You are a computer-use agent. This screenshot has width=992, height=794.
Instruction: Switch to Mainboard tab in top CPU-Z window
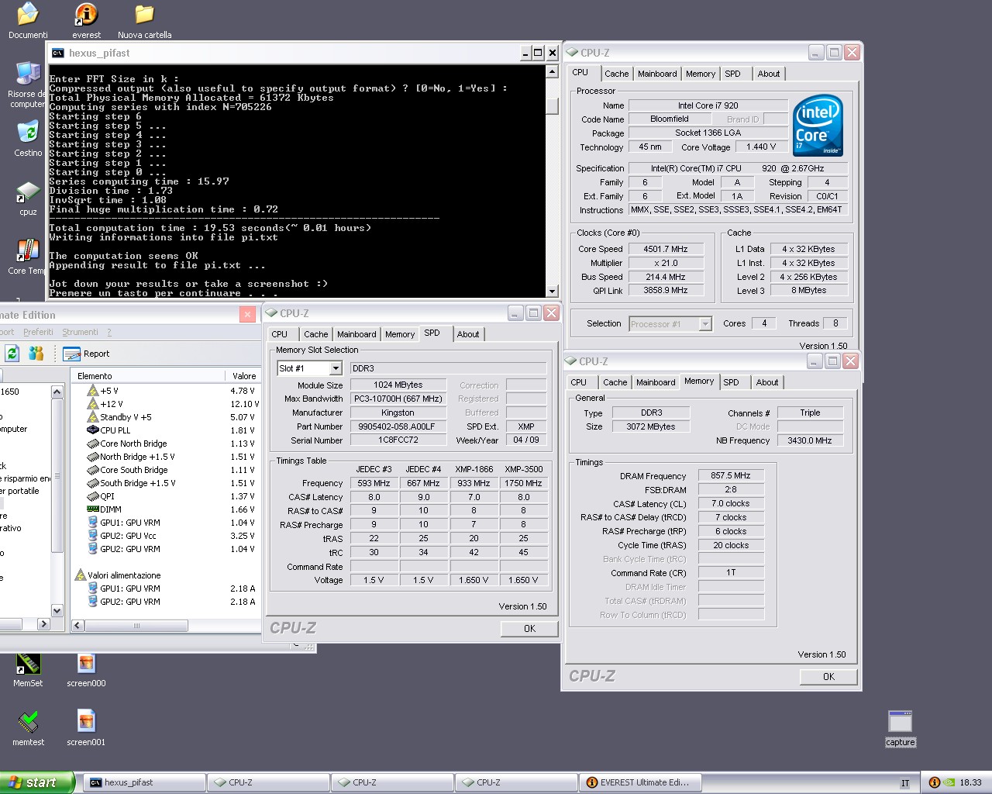tap(657, 74)
